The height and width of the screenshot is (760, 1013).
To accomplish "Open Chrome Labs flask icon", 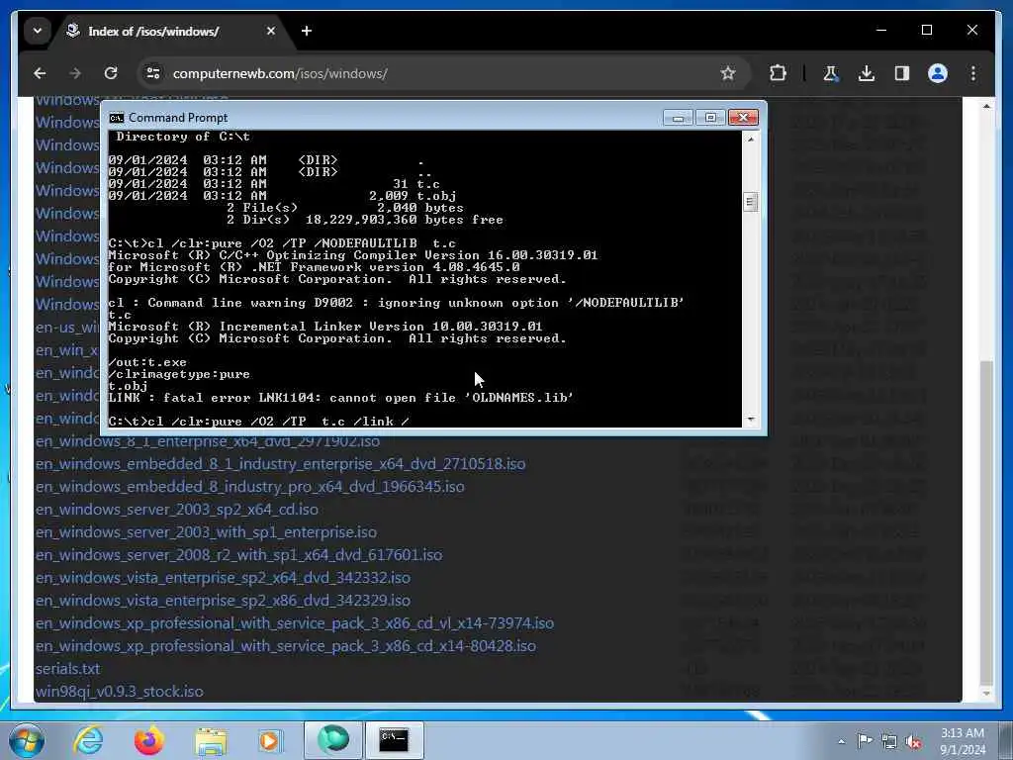I will click(831, 73).
